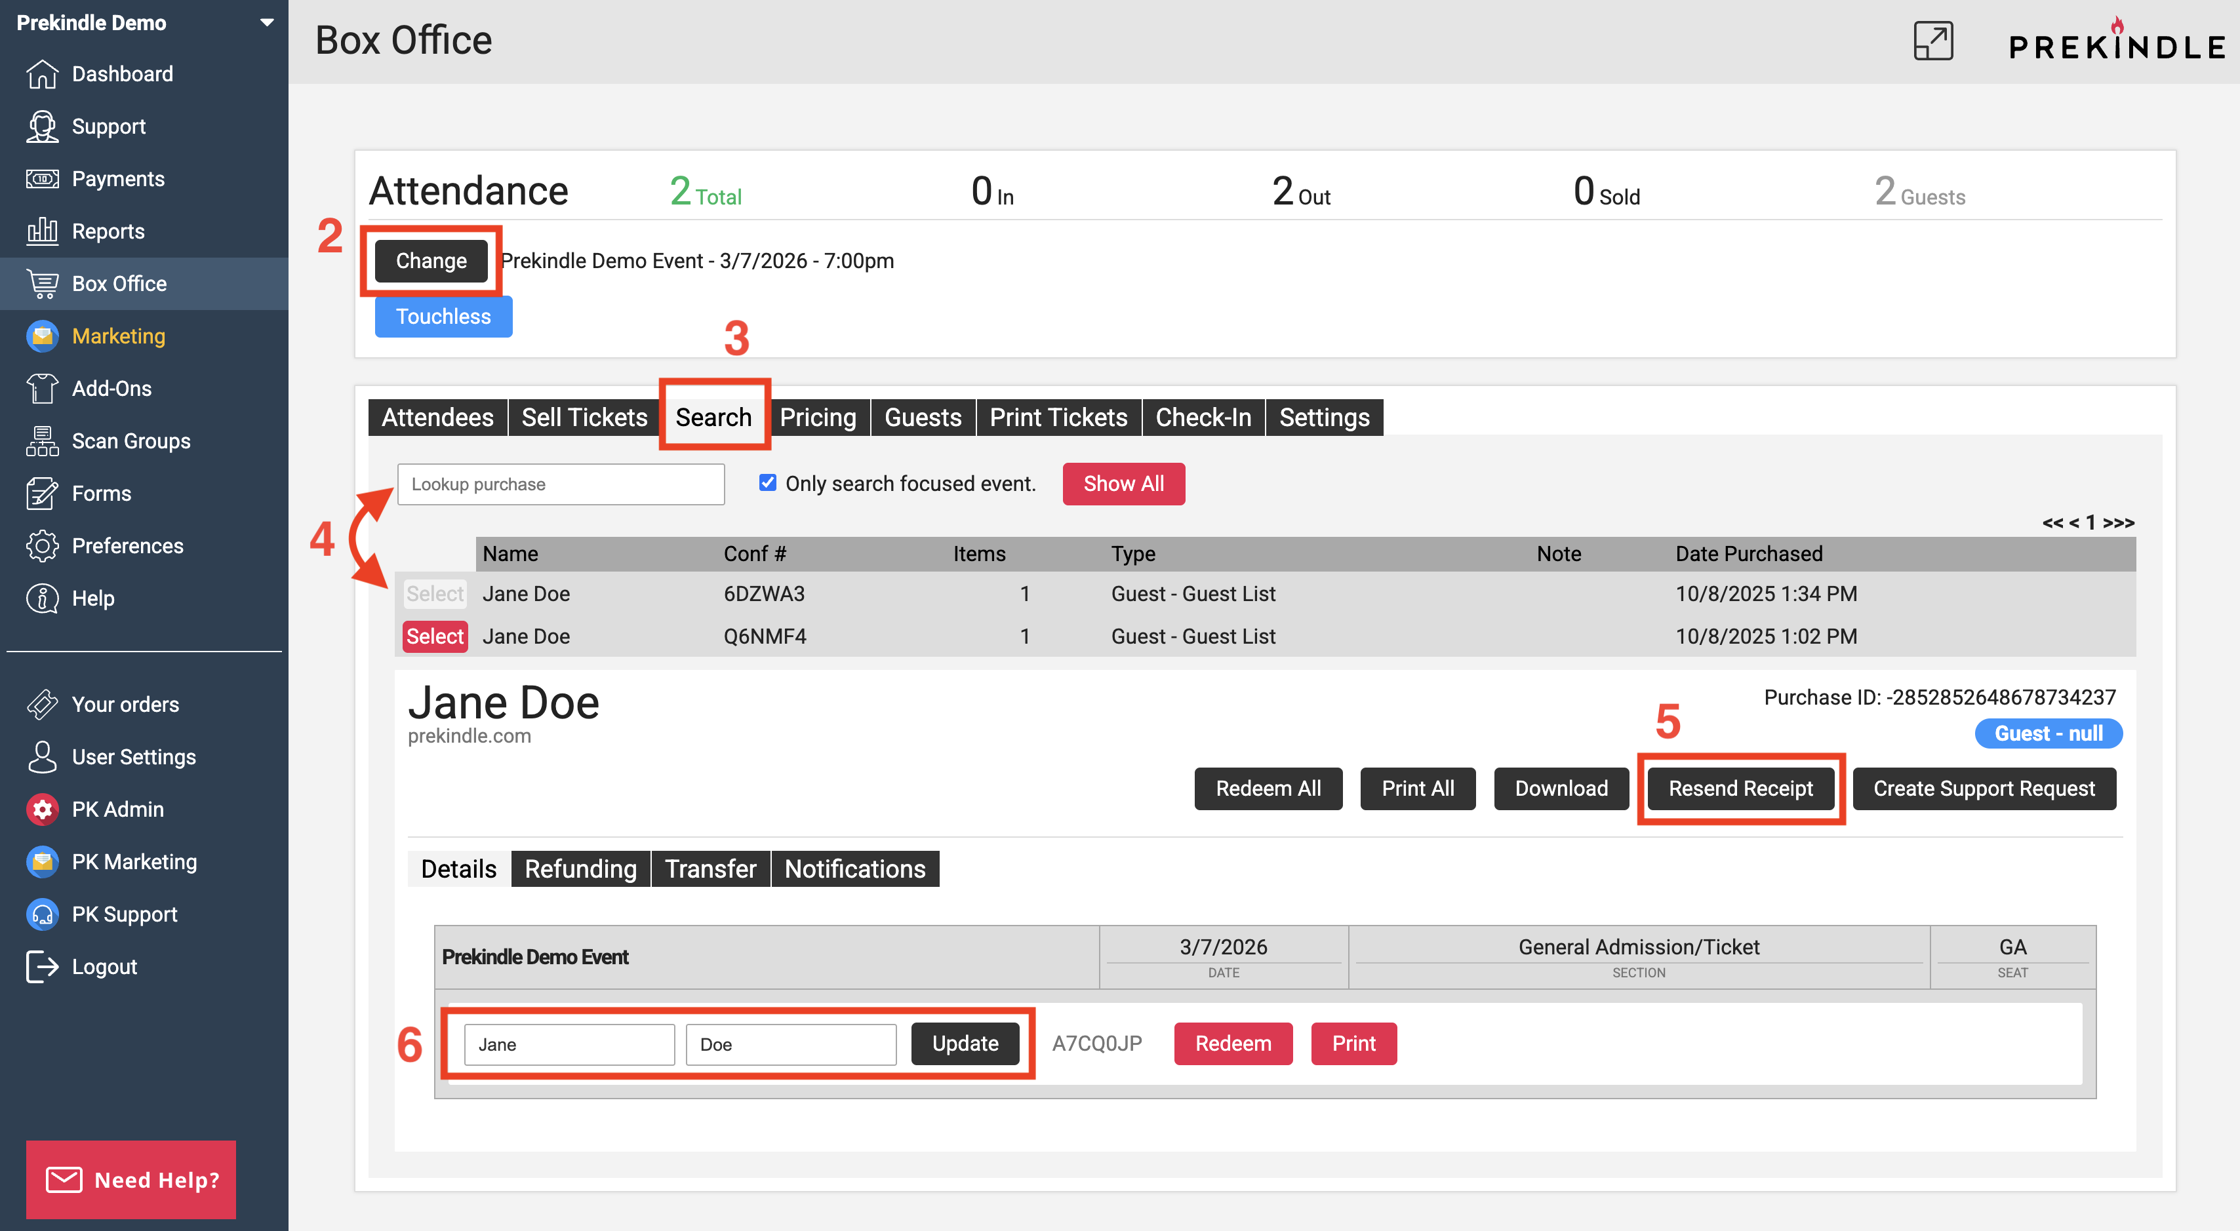
Task: Click the Resend Receipt button
Action: coord(1740,789)
